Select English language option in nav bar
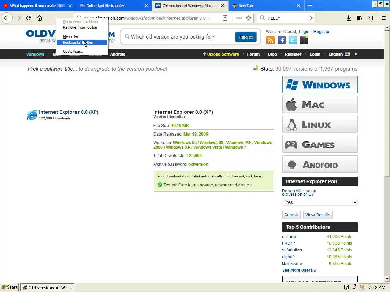The height and width of the screenshot is (292, 390). pyautogui.click(x=339, y=54)
